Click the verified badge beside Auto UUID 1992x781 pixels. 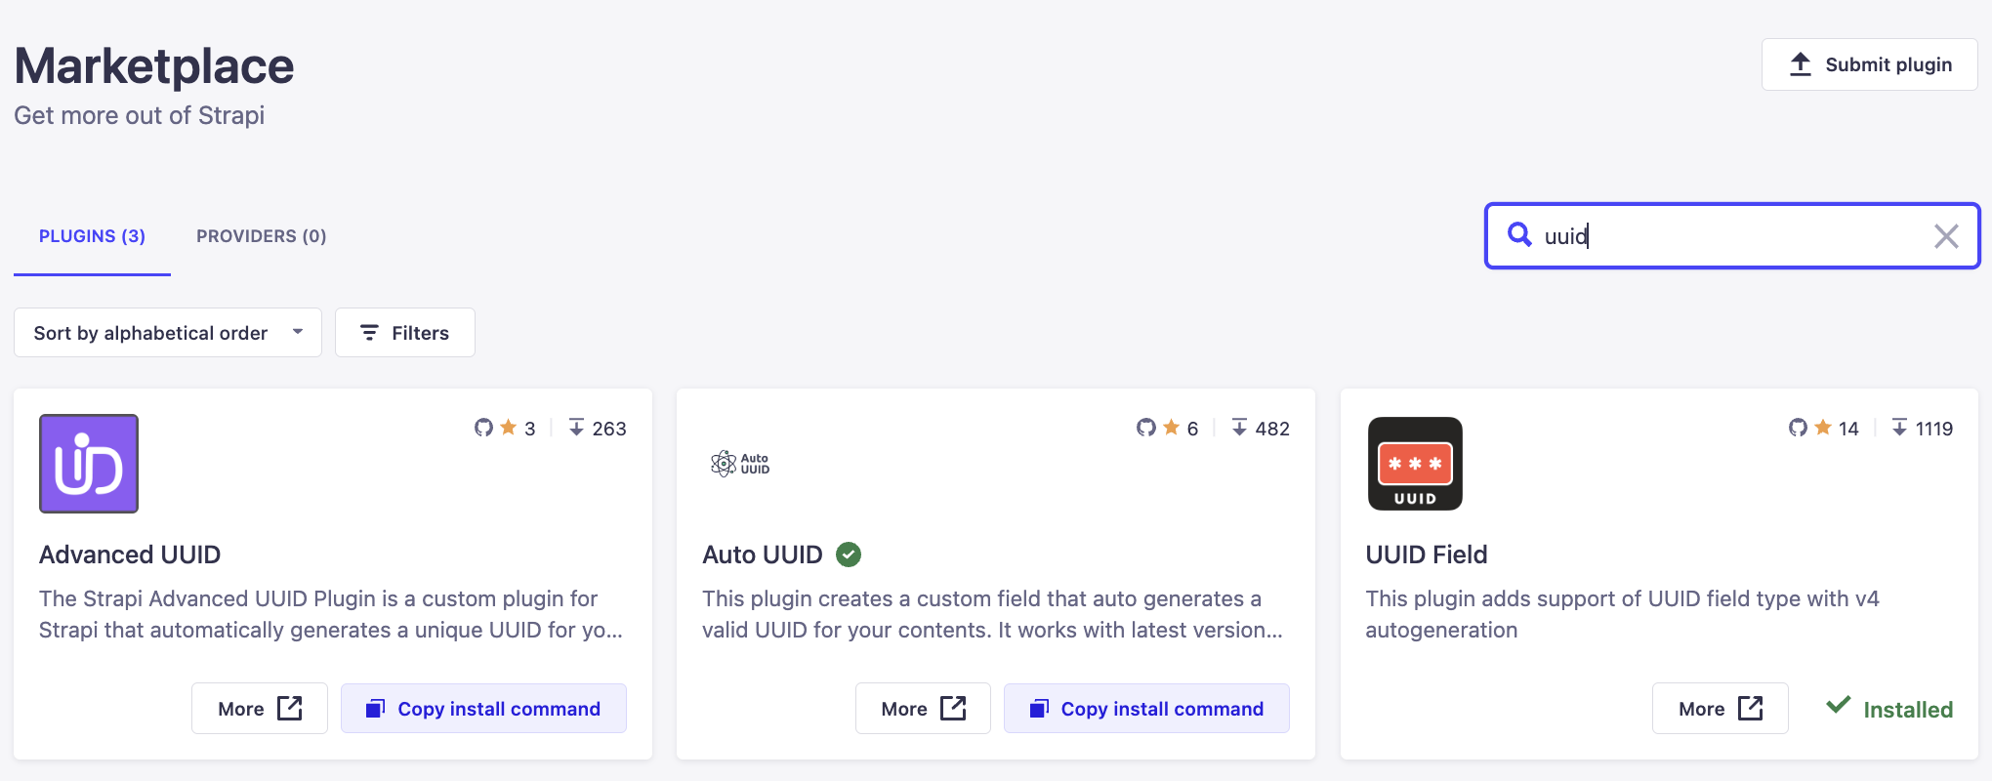click(x=849, y=555)
